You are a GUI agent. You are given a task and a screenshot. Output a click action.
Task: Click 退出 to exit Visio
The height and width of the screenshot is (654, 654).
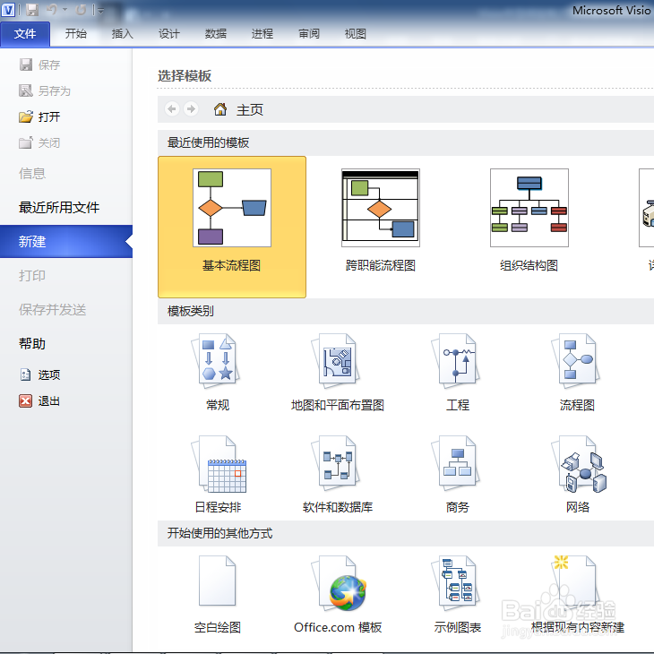coord(40,400)
